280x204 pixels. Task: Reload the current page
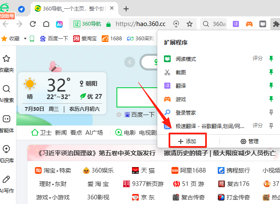click(33, 24)
